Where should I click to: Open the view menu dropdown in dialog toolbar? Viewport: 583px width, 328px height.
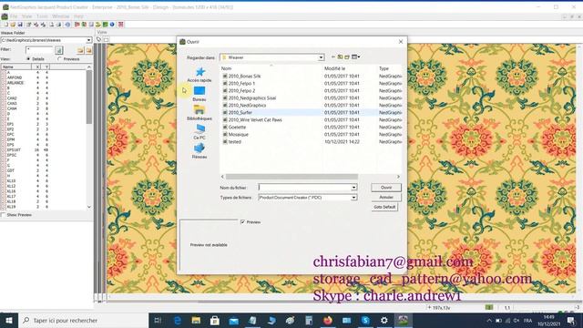coord(356,56)
